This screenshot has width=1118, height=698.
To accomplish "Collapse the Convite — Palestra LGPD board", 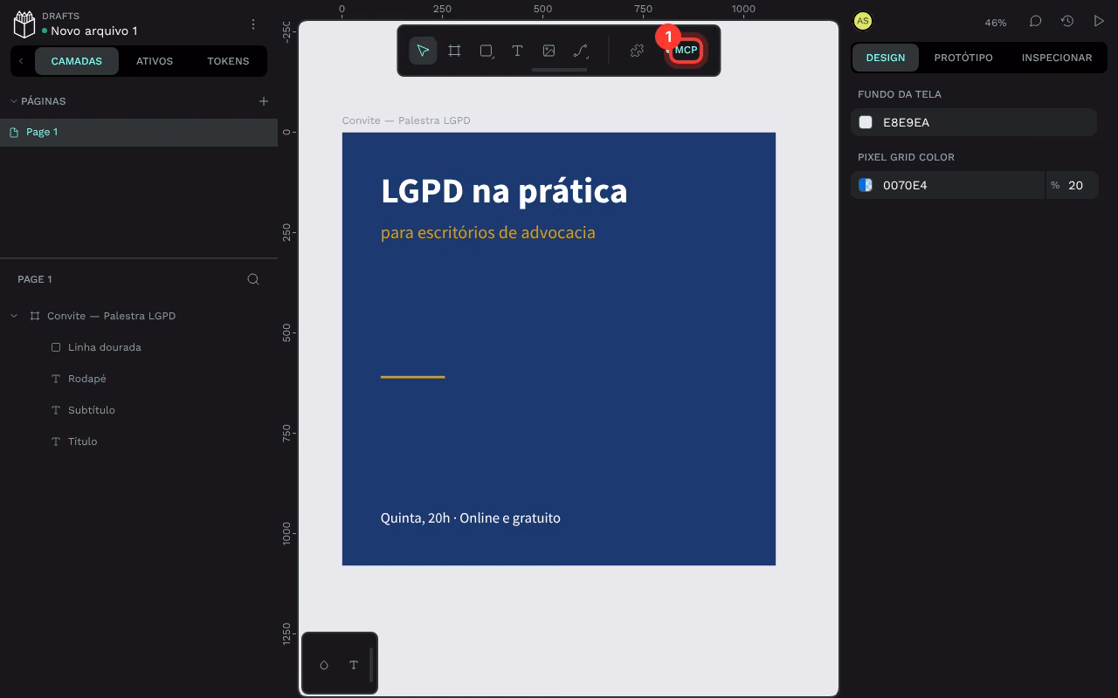I will click(14, 316).
